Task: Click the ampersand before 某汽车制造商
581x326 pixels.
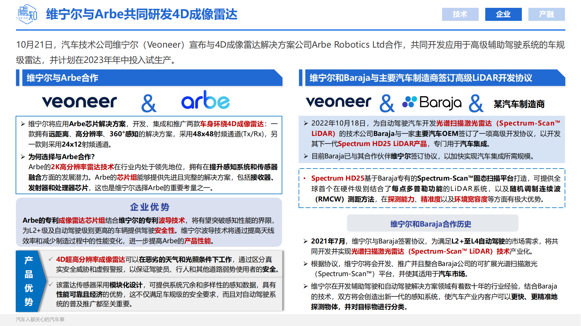Action: tap(476, 103)
